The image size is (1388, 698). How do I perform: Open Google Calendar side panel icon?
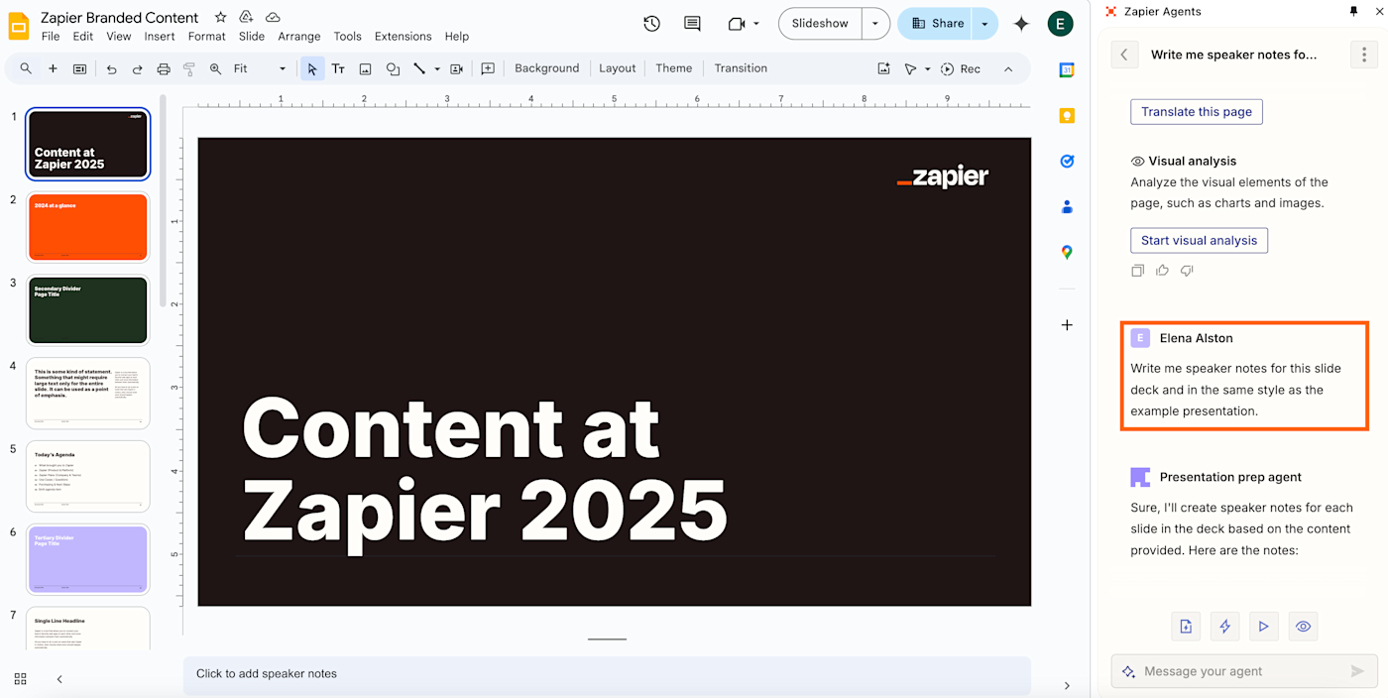(x=1067, y=69)
